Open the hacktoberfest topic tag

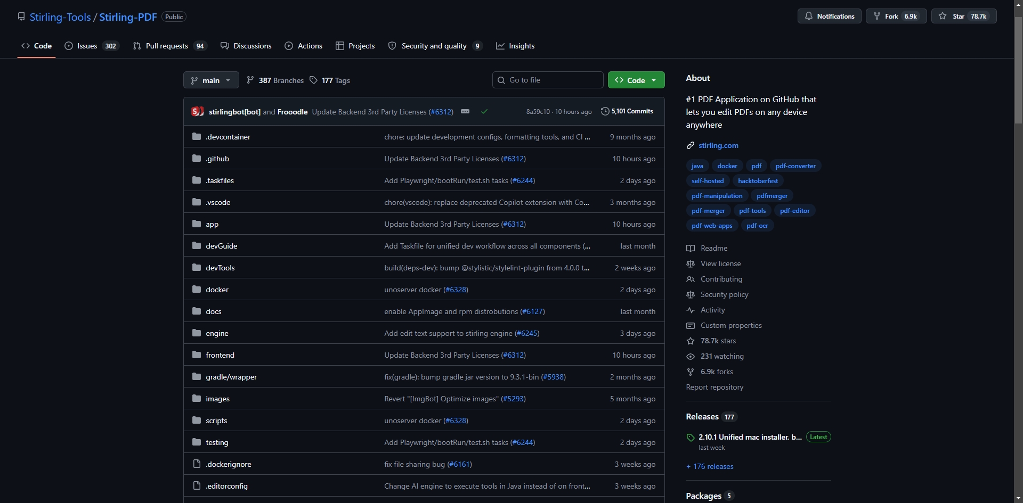758,181
